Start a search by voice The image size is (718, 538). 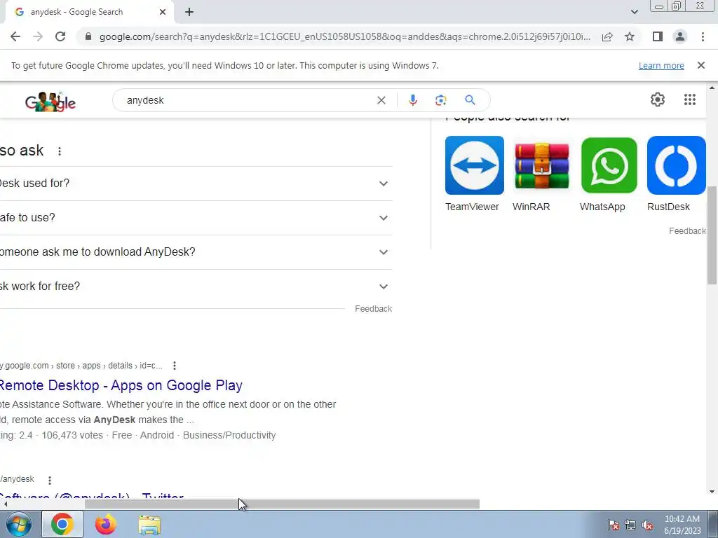point(412,100)
